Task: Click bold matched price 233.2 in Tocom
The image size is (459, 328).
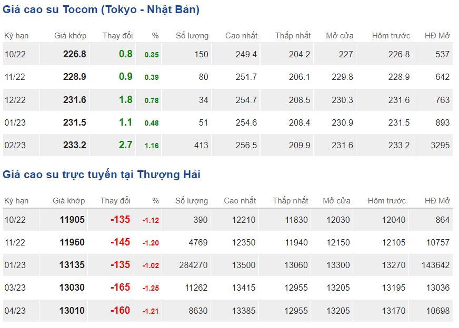Action: point(74,145)
